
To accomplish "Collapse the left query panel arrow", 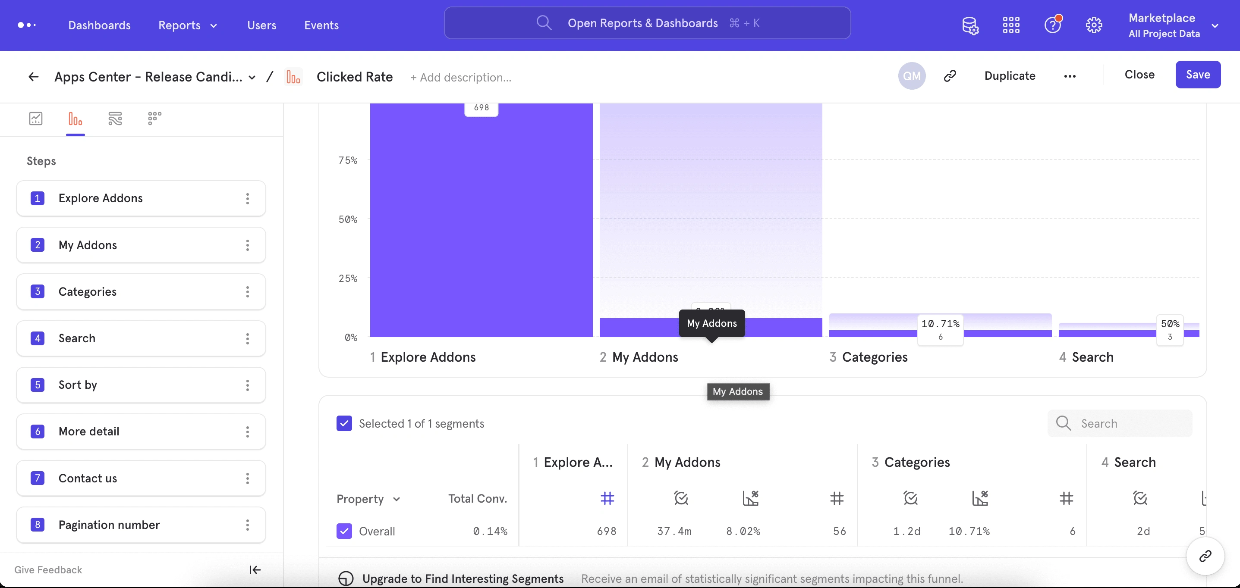I will [x=255, y=570].
